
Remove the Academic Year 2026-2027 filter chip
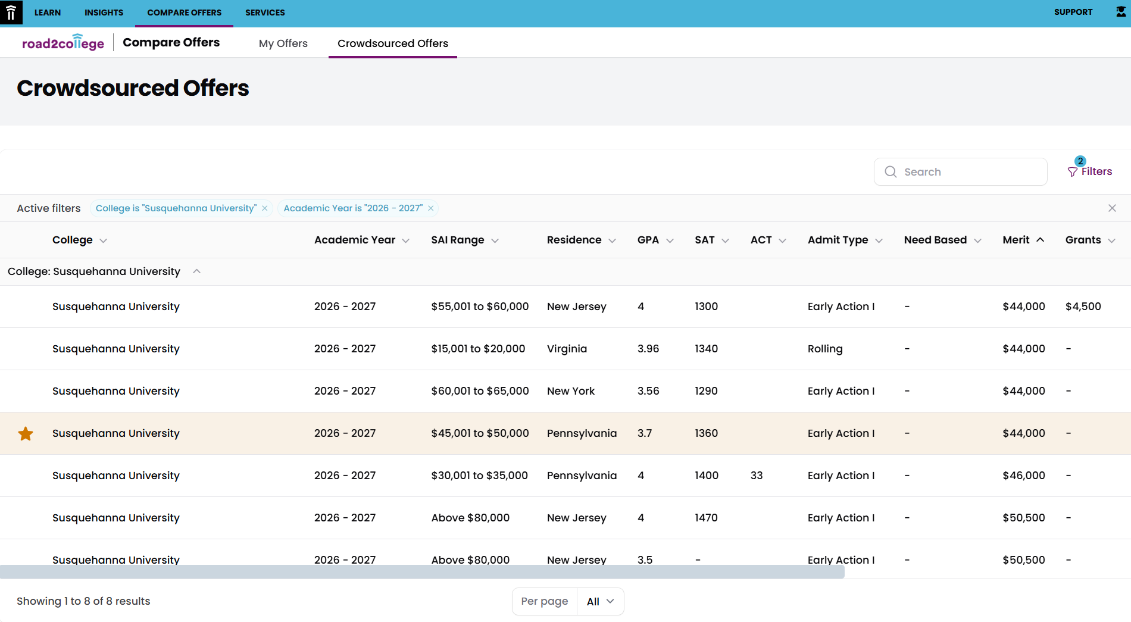coord(431,208)
